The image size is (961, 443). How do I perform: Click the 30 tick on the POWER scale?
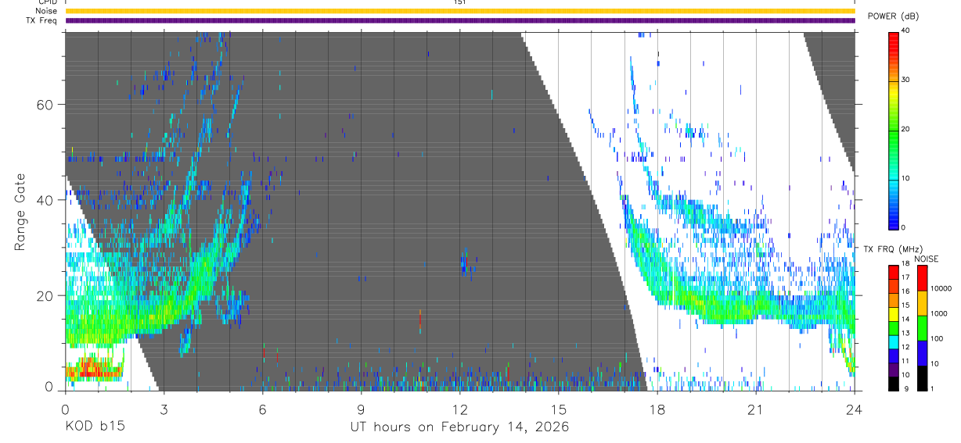click(x=906, y=80)
